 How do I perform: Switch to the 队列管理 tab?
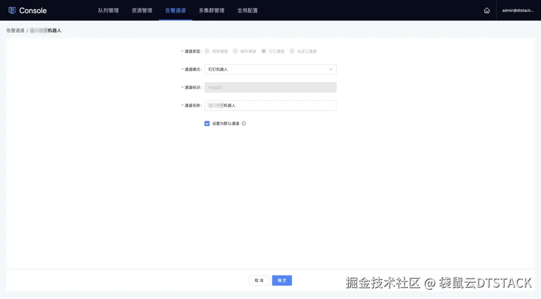click(x=108, y=10)
